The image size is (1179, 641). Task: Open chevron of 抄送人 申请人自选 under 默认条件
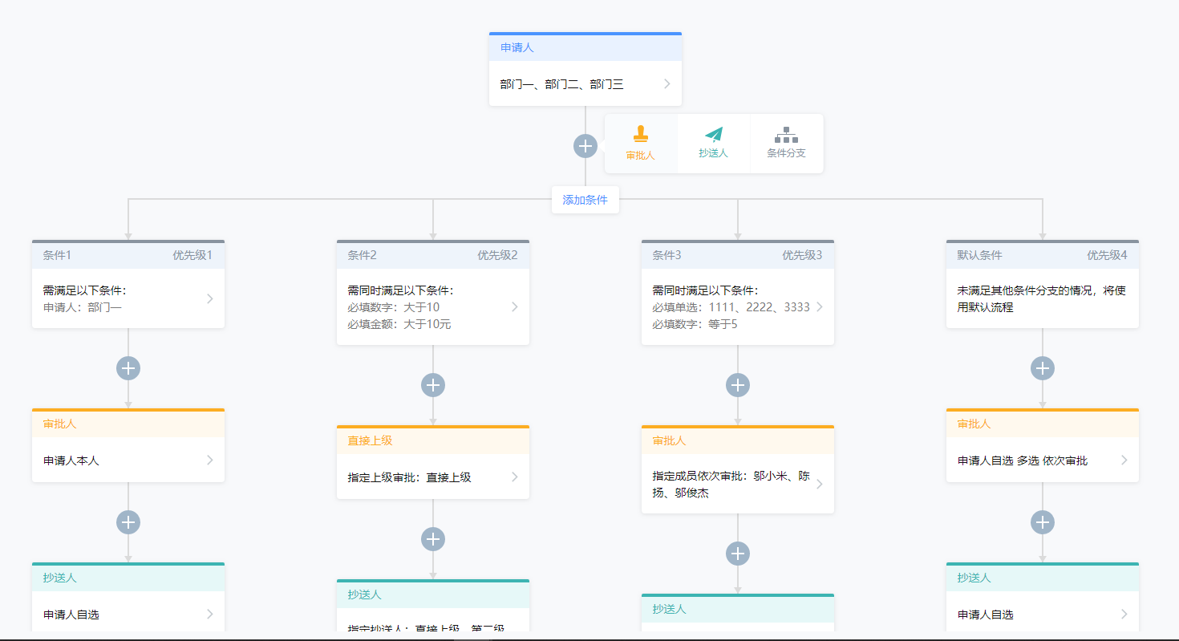[1124, 615]
